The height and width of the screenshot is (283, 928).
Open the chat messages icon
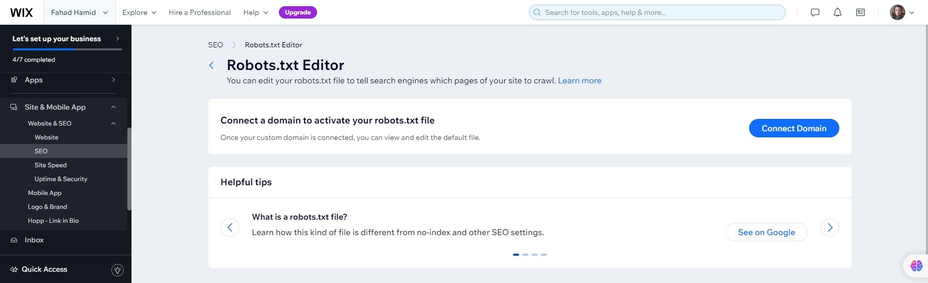click(x=815, y=12)
